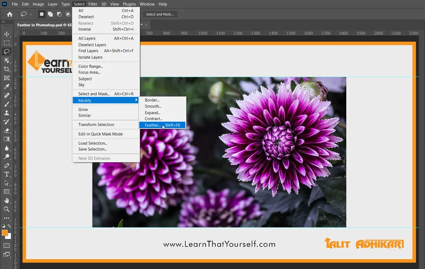Pick the Crop tool
The height and width of the screenshot is (269, 425).
pos(7,69)
